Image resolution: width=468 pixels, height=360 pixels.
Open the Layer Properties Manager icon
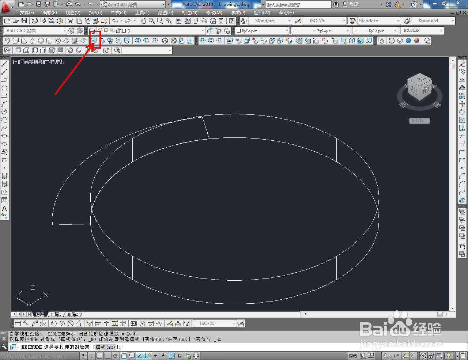click(x=93, y=31)
